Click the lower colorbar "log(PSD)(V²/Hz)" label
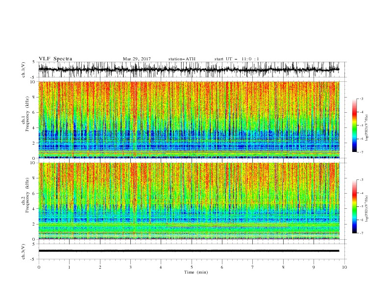Screen dimensions: 388x300 point(367,209)
